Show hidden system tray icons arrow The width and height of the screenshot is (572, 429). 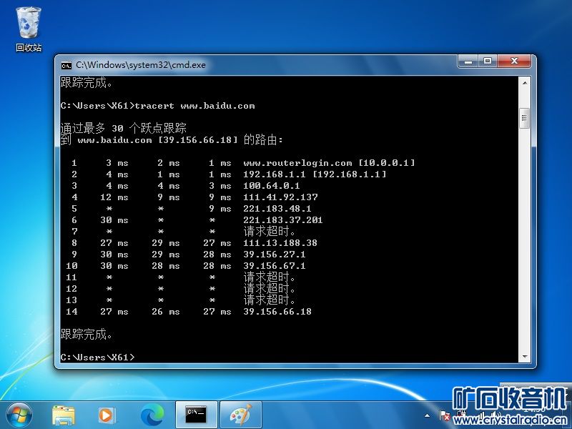(x=427, y=415)
